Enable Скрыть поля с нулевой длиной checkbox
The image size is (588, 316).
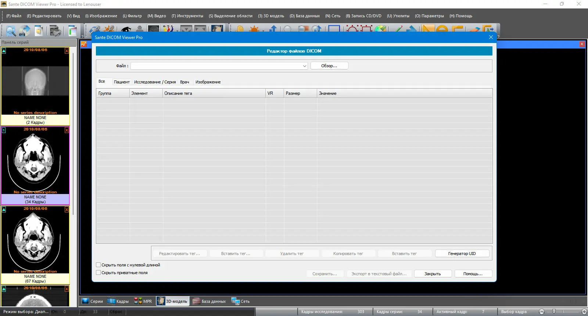(x=98, y=265)
